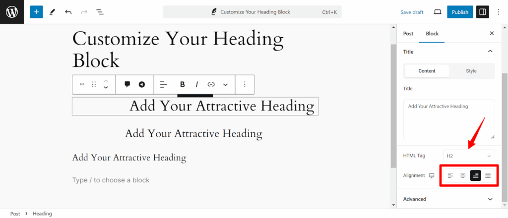Click the H1 block type icon
The image size is (508, 218).
[82, 84]
